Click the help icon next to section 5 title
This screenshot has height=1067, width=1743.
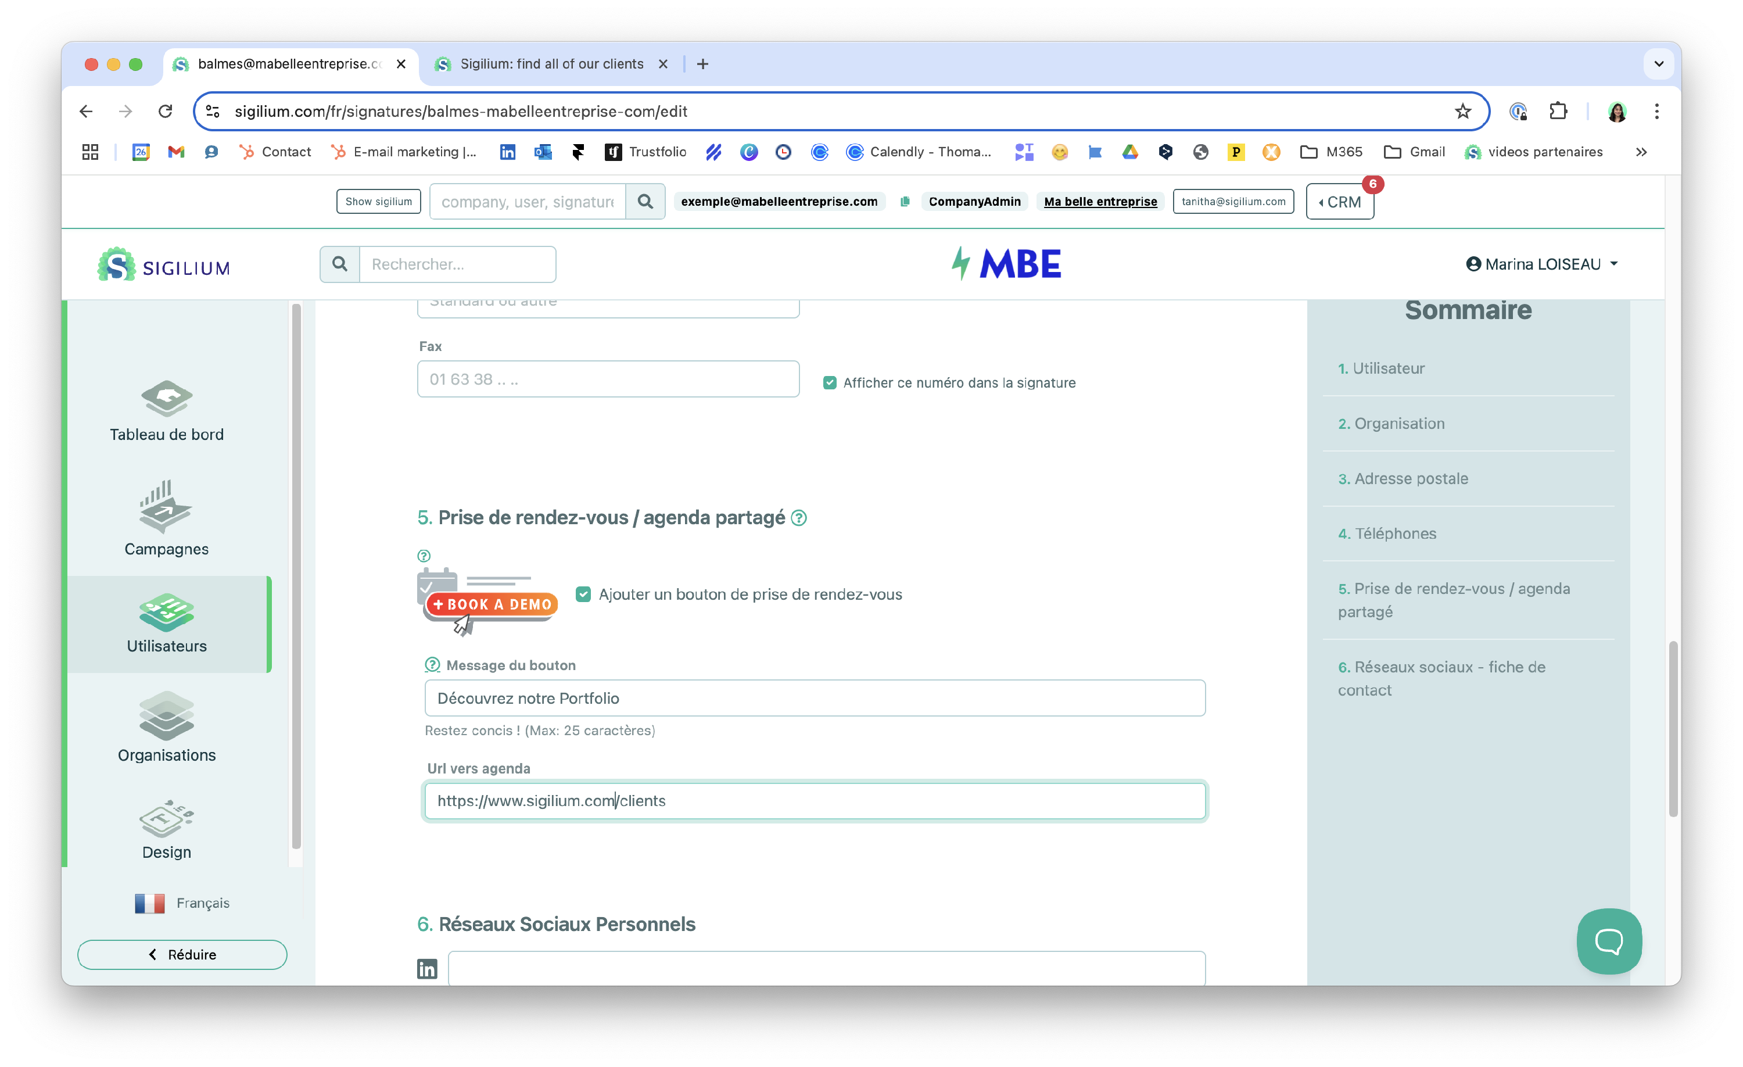tap(799, 518)
